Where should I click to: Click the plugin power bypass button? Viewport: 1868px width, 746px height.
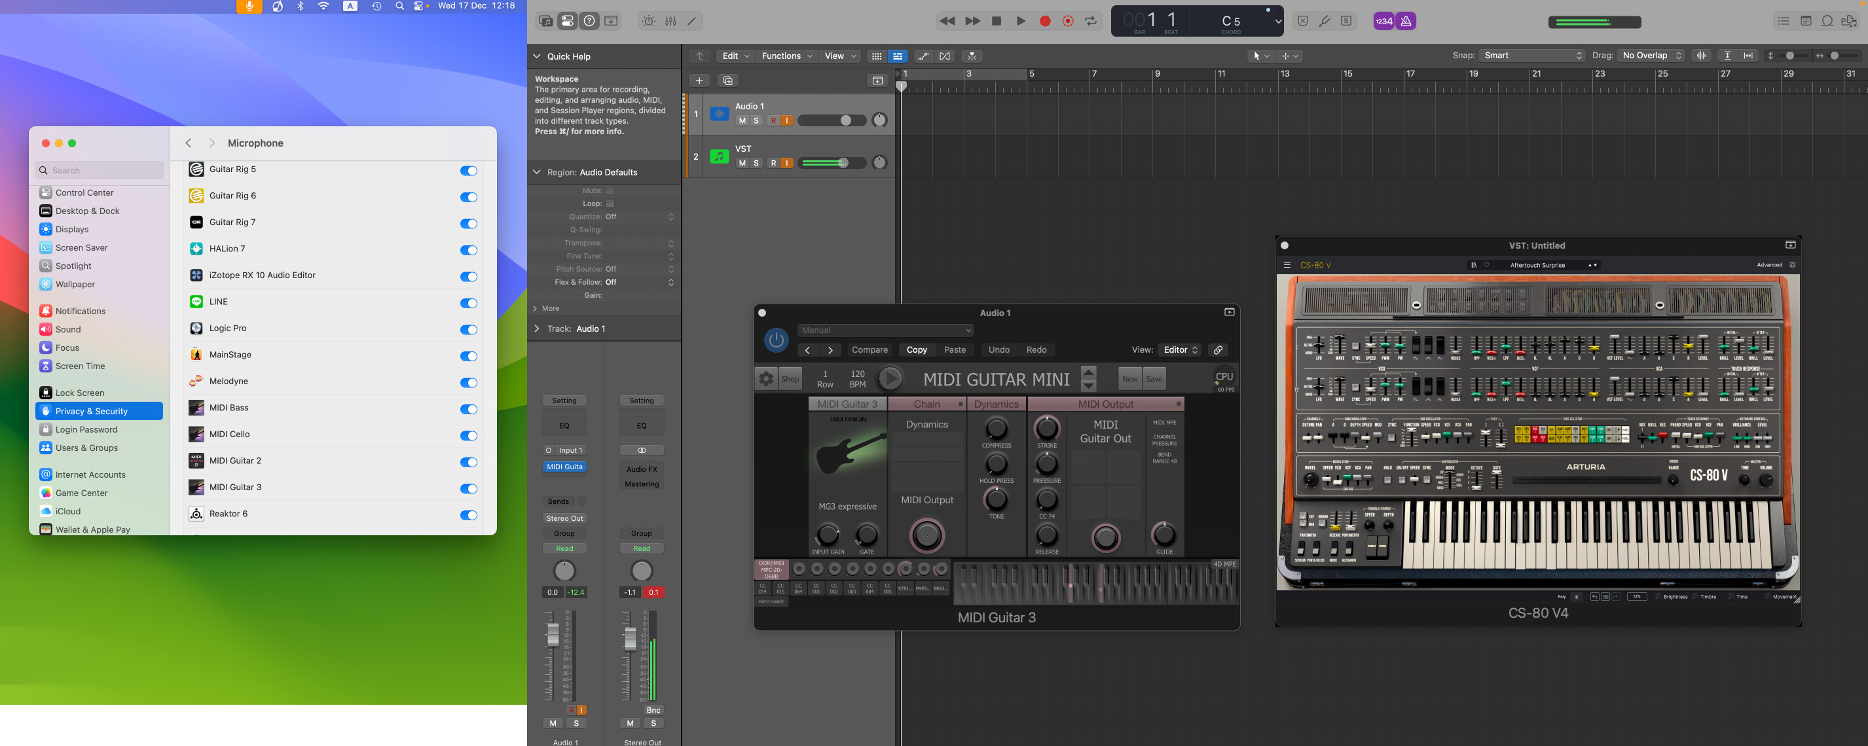coord(775,339)
